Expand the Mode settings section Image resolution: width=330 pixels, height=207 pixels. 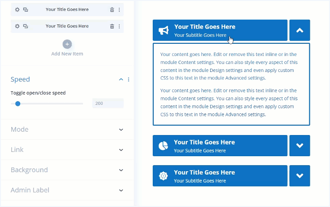click(121, 130)
